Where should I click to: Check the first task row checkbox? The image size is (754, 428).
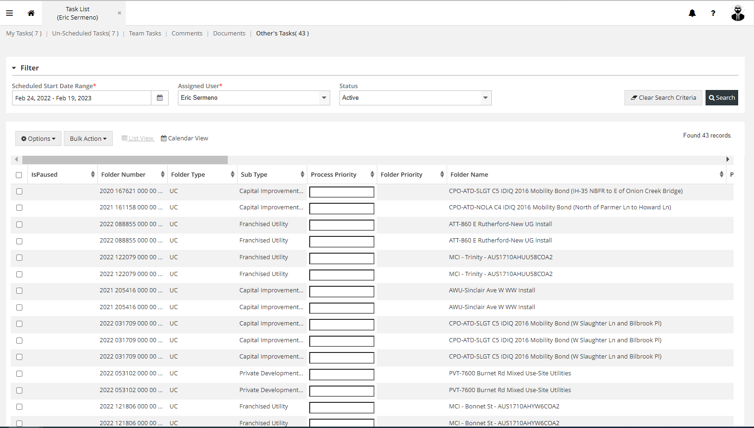pyautogui.click(x=19, y=191)
